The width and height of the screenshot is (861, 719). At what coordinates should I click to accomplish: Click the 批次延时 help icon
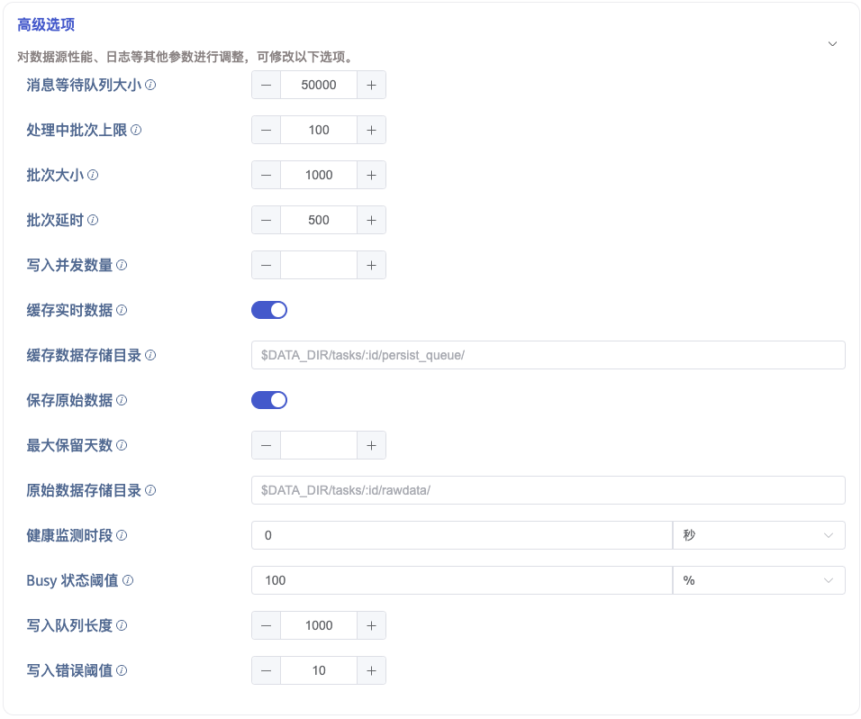point(93,220)
